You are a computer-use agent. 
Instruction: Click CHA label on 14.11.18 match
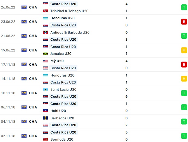(x=33, y=79)
